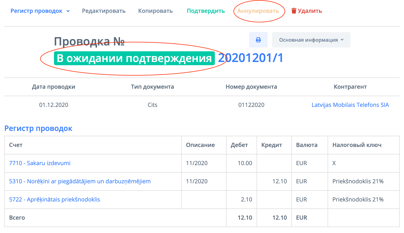Click the Тип документа label
Image resolution: width=404 pixels, height=233 pixels.
[153, 87]
